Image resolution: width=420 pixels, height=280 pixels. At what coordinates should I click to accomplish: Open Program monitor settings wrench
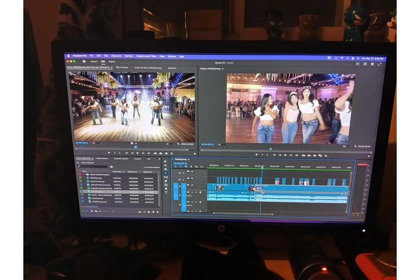point(355,146)
